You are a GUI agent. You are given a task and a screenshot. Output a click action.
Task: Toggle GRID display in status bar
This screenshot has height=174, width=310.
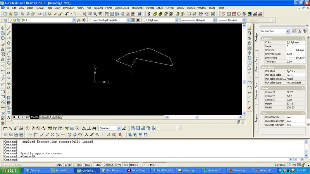pyautogui.click(x=68, y=165)
